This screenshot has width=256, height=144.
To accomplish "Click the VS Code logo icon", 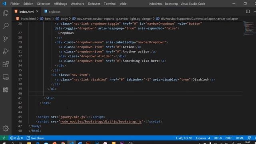I will pos(4,4).
